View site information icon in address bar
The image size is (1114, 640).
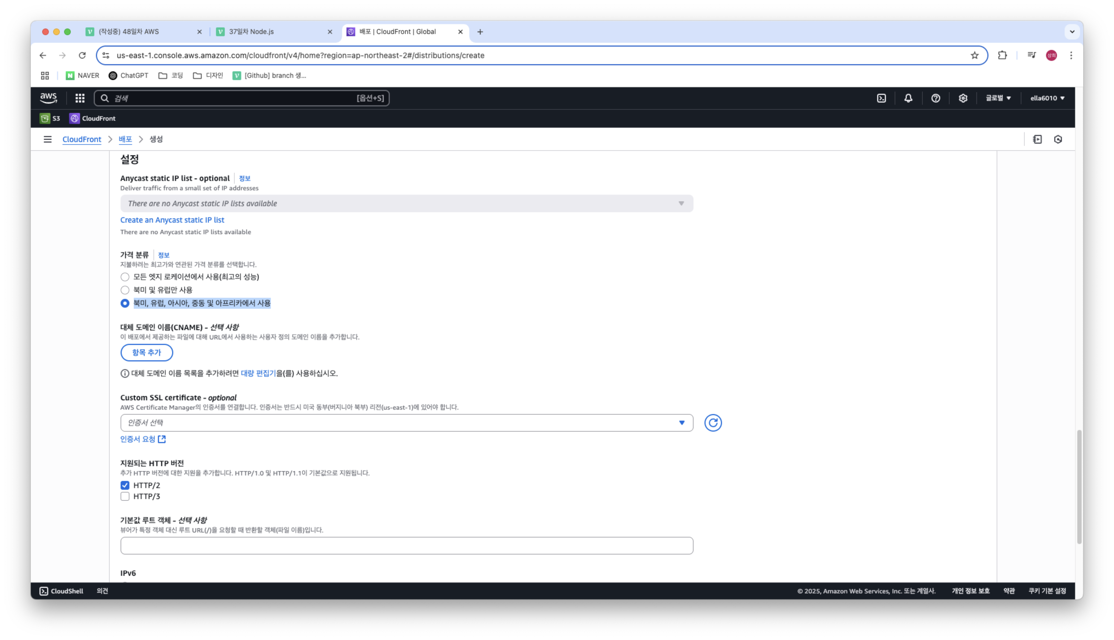(106, 55)
